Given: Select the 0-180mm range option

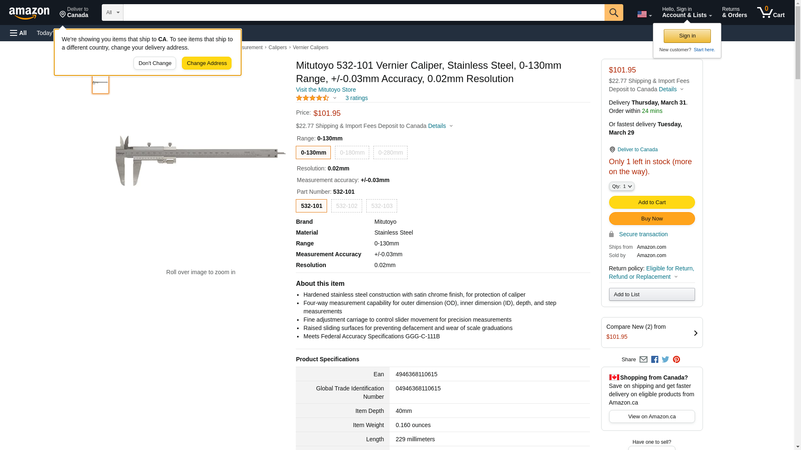Looking at the screenshot, I should 352,152.
